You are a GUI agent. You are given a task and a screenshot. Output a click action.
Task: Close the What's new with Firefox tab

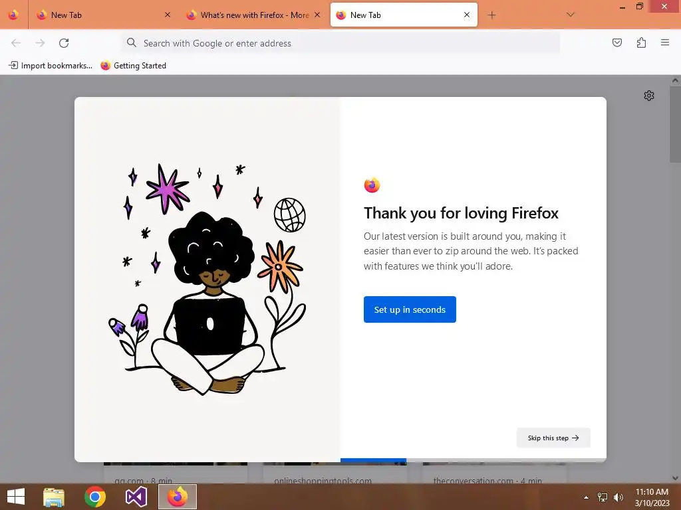[x=317, y=15]
